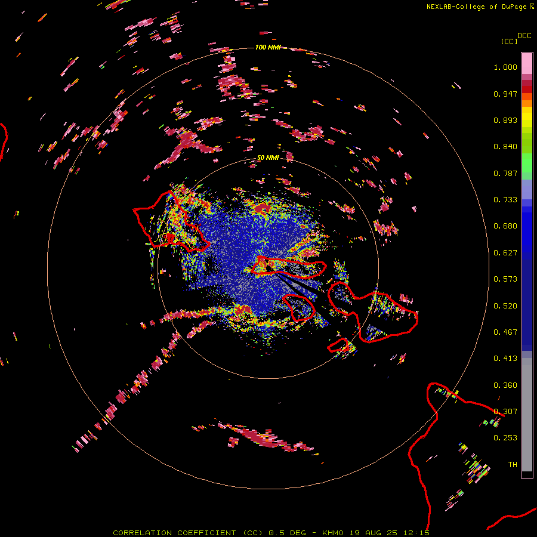The height and width of the screenshot is (537, 537).
Task: Select the 0.520 scale value
Action: (505, 306)
